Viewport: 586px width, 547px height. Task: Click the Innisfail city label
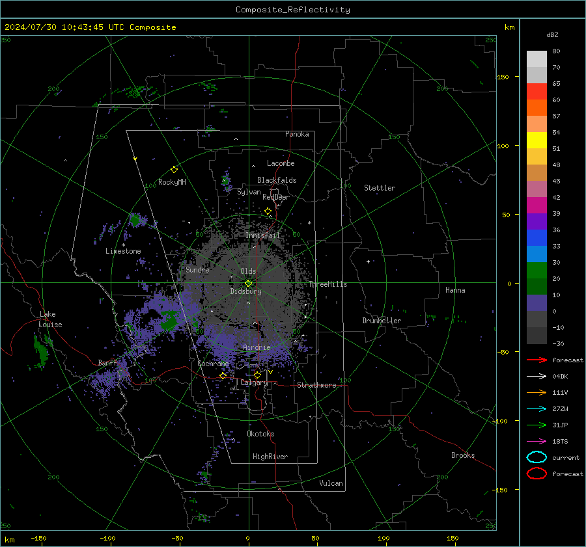click(x=262, y=235)
